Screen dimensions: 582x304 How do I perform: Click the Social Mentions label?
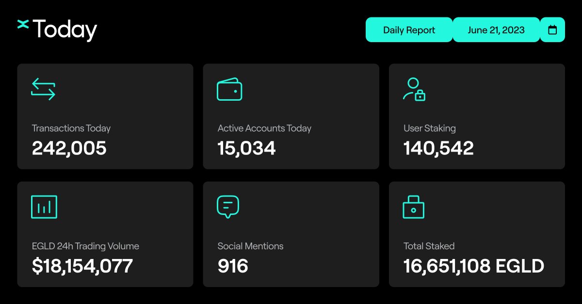pyautogui.click(x=250, y=246)
